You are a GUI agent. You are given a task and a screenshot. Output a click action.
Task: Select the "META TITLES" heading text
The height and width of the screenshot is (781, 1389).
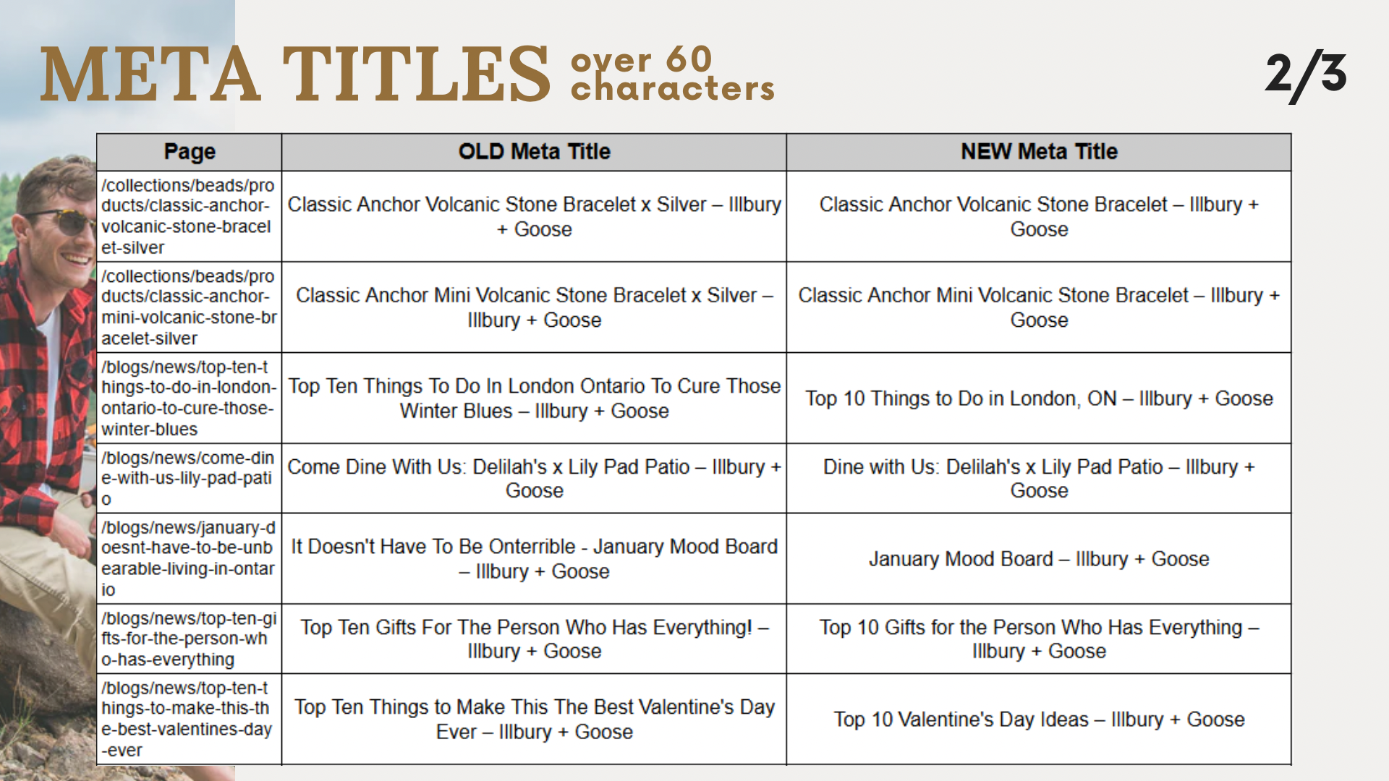[295, 74]
